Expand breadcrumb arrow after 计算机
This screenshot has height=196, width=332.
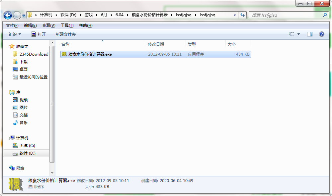point(56,15)
